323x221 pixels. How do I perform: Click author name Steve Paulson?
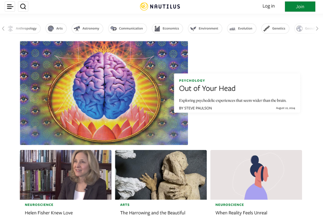point(198,108)
